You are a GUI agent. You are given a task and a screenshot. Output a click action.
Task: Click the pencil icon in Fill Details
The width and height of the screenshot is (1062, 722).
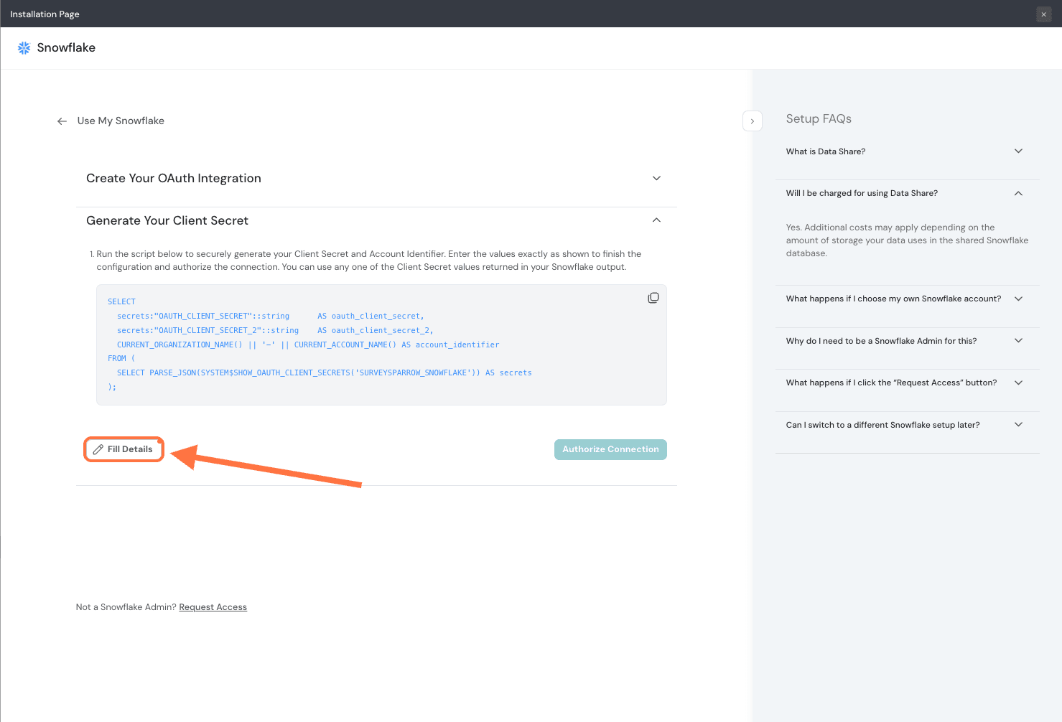(98, 449)
